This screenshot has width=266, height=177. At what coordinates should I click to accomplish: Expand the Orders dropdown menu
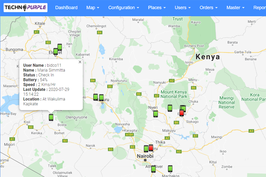(208, 8)
